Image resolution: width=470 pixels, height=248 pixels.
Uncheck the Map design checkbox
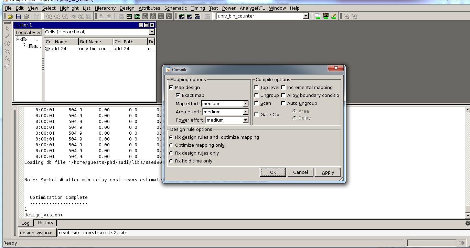coord(171,87)
